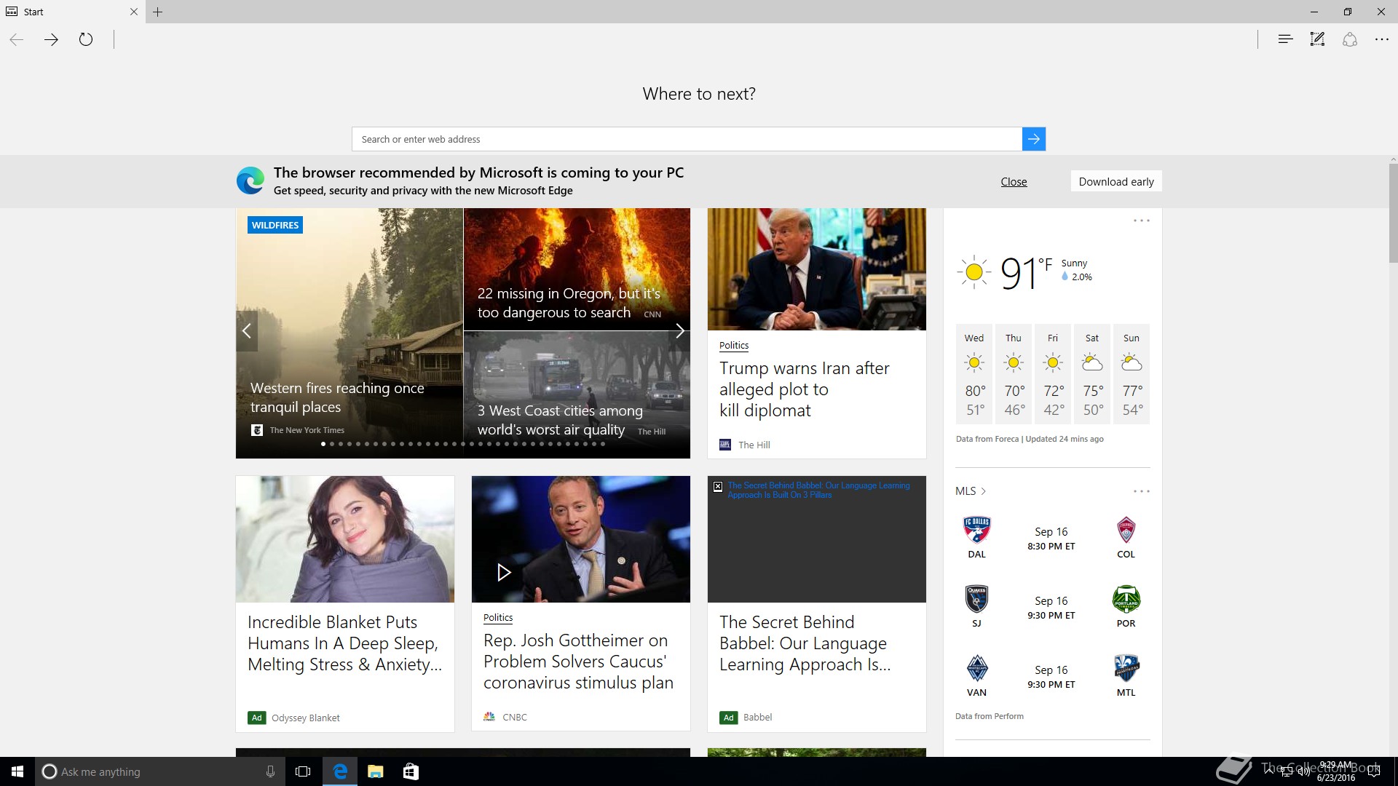Image resolution: width=1398 pixels, height=786 pixels.
Task: Click Portland Timbers POR logo
Action: click(1126, 600)
